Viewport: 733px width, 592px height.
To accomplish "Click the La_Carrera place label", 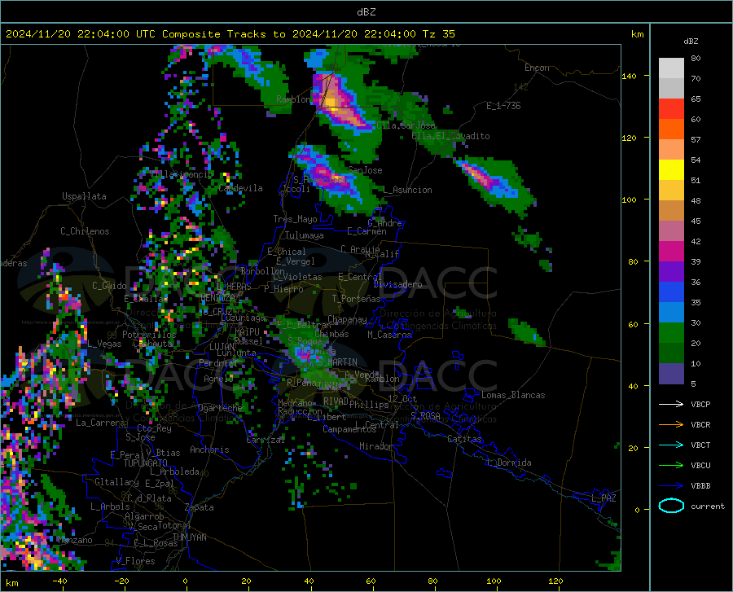I will point(100,423).
